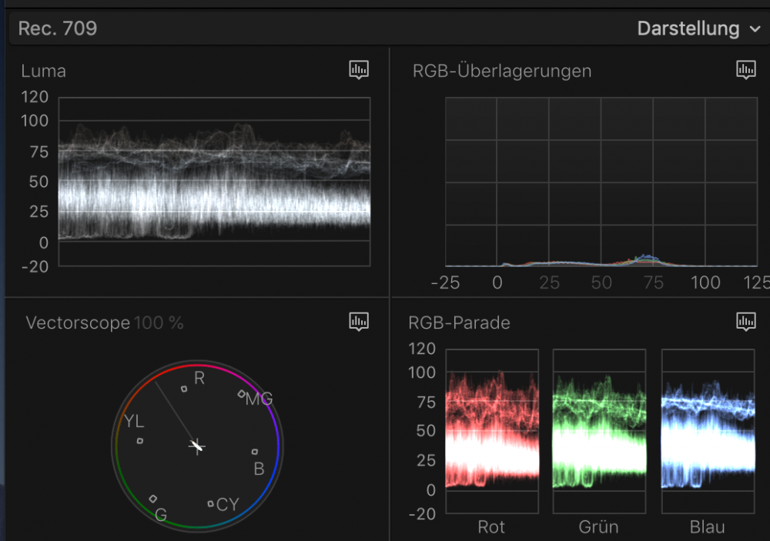Click the RGB-Überlagerungen histogram graph

(601, 182)
